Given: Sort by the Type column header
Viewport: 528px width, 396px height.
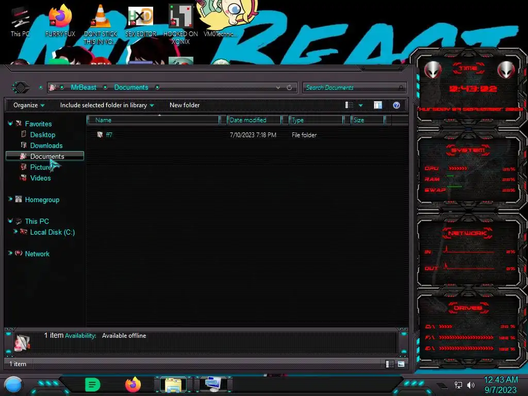Looking at the screenshot, I should click(316, 120).
